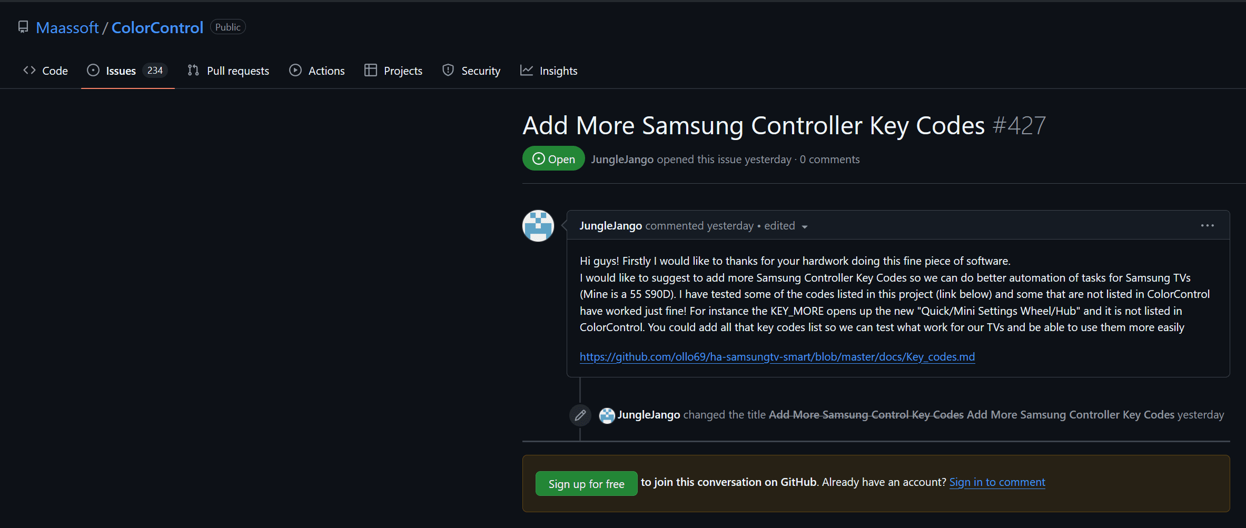Switch to the Code tab
Screen dimensions: 1246x528
46,71
